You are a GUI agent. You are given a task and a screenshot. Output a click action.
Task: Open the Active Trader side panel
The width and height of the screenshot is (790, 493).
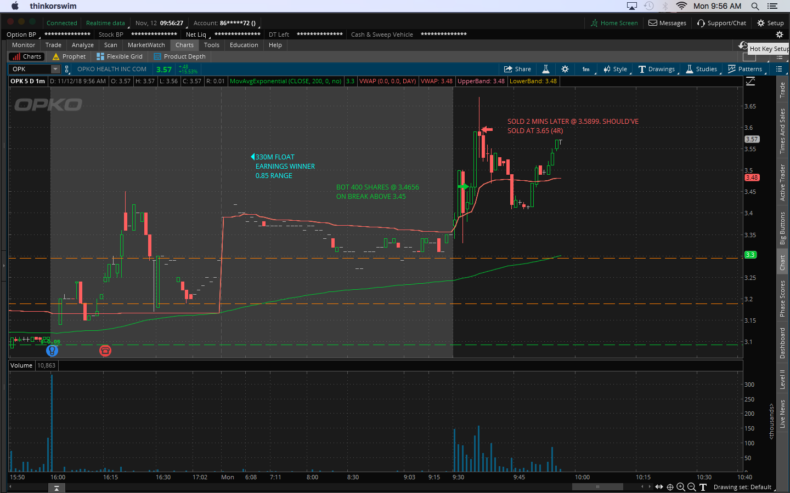[x=783, y=183]
